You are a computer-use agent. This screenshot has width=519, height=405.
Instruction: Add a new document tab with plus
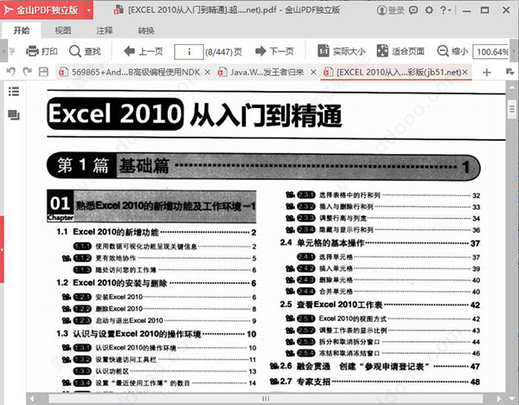coord(486,72)
